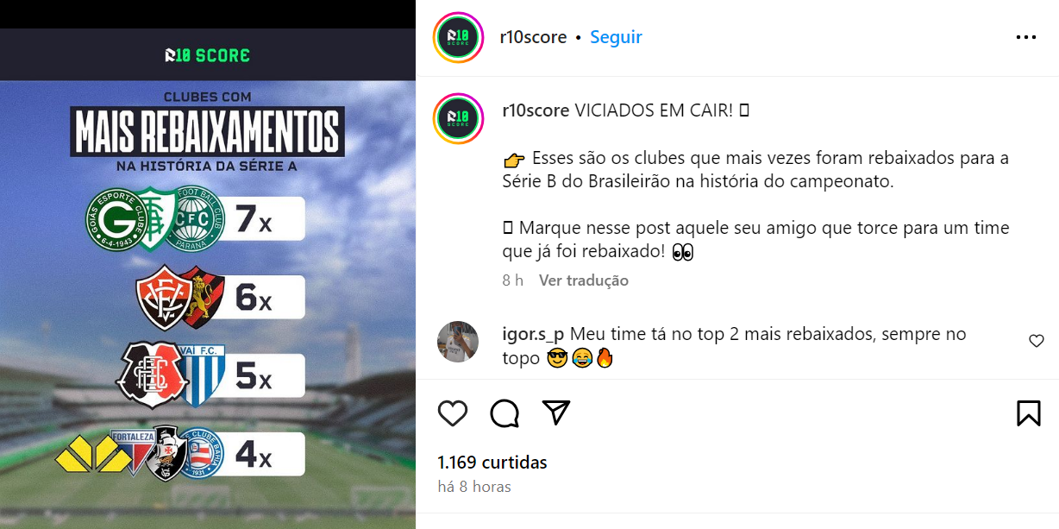Click the há 8 horas post timestamp
Screen dimensions: 1059x529
coord(474,487)
